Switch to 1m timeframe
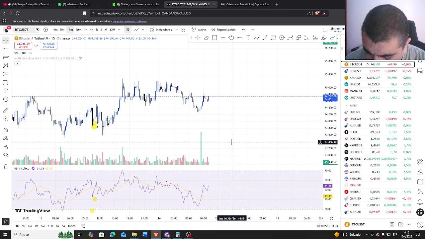Screen dimensions: 425x239 [55, 30]
